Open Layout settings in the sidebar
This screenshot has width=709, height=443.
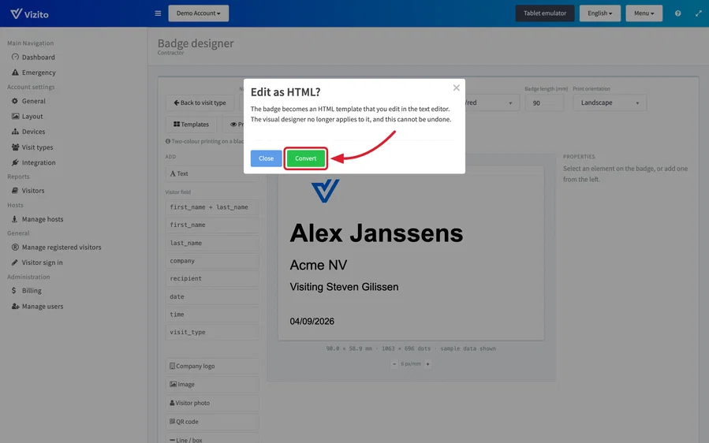point(27,116)
